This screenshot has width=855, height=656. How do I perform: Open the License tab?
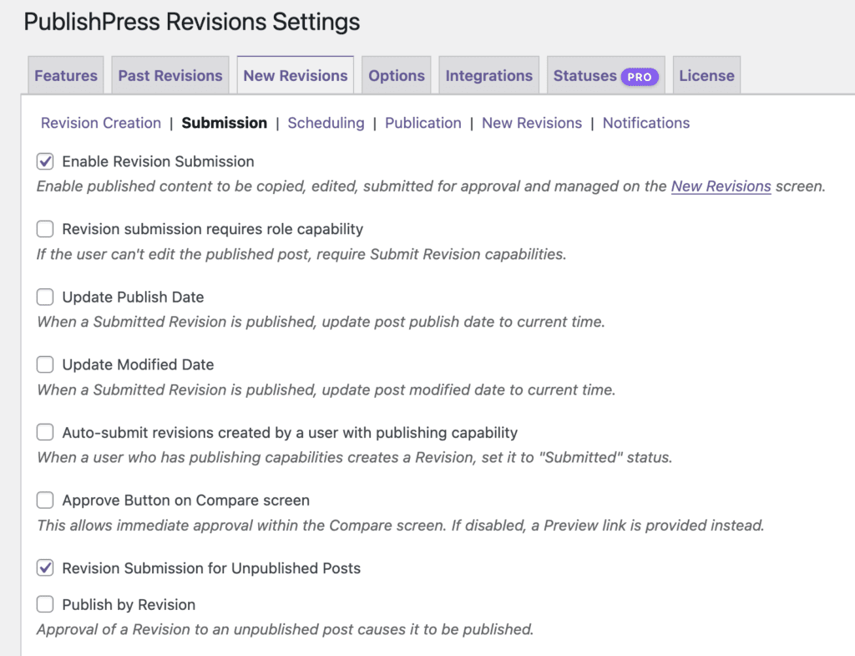706,75
